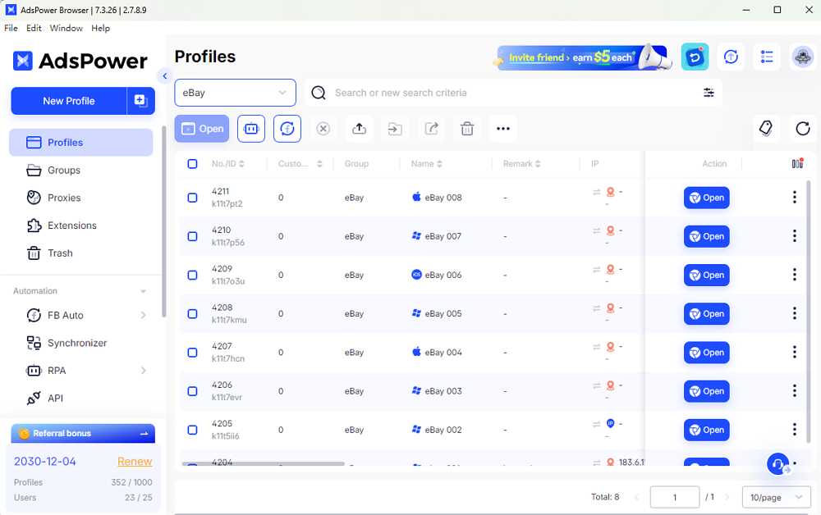Click the Facebook sync toolbar icon
Image resolution: width=821 pixels, height=515 pixels.
287,129
